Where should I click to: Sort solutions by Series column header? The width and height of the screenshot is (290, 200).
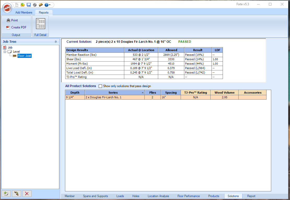(115, 92)
